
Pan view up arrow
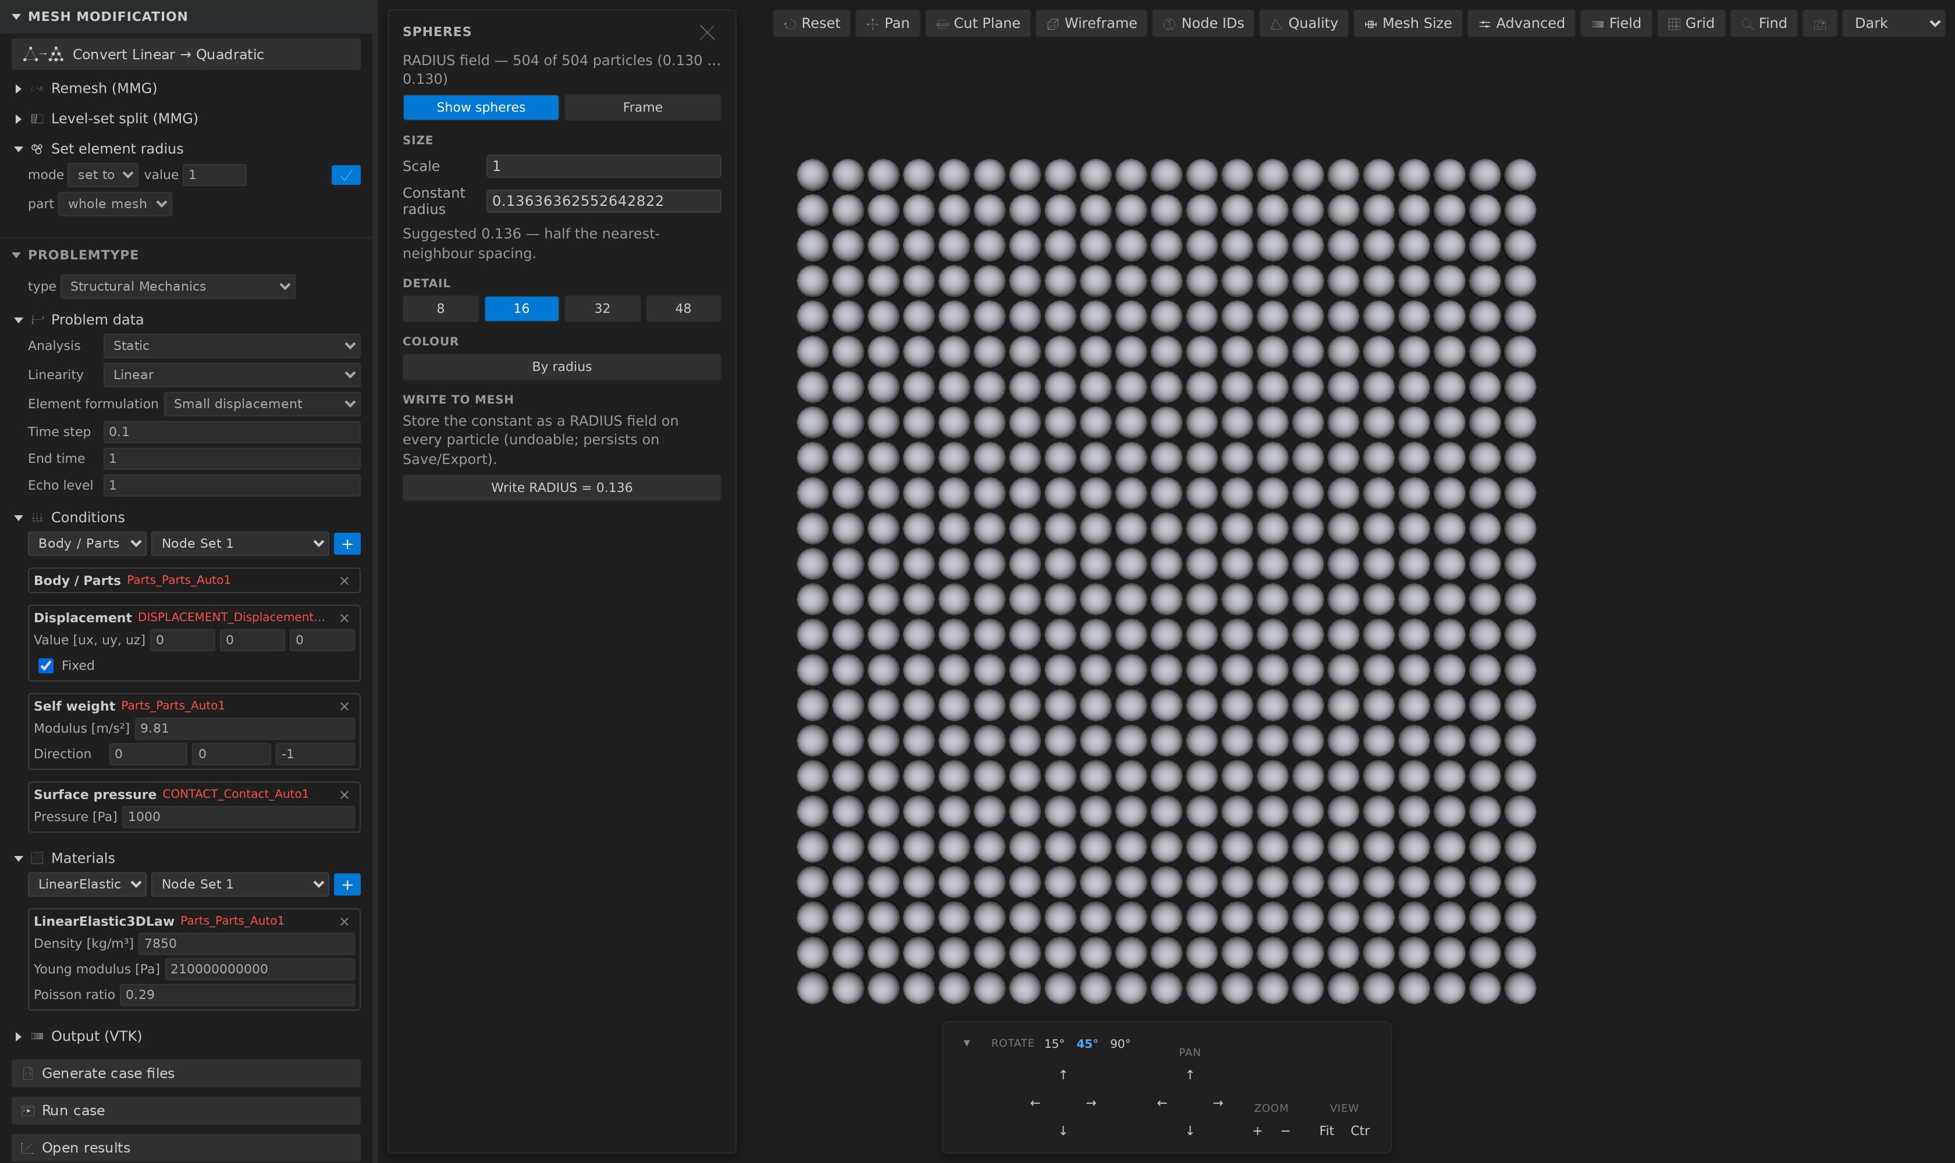(x=1190, y=1075)
